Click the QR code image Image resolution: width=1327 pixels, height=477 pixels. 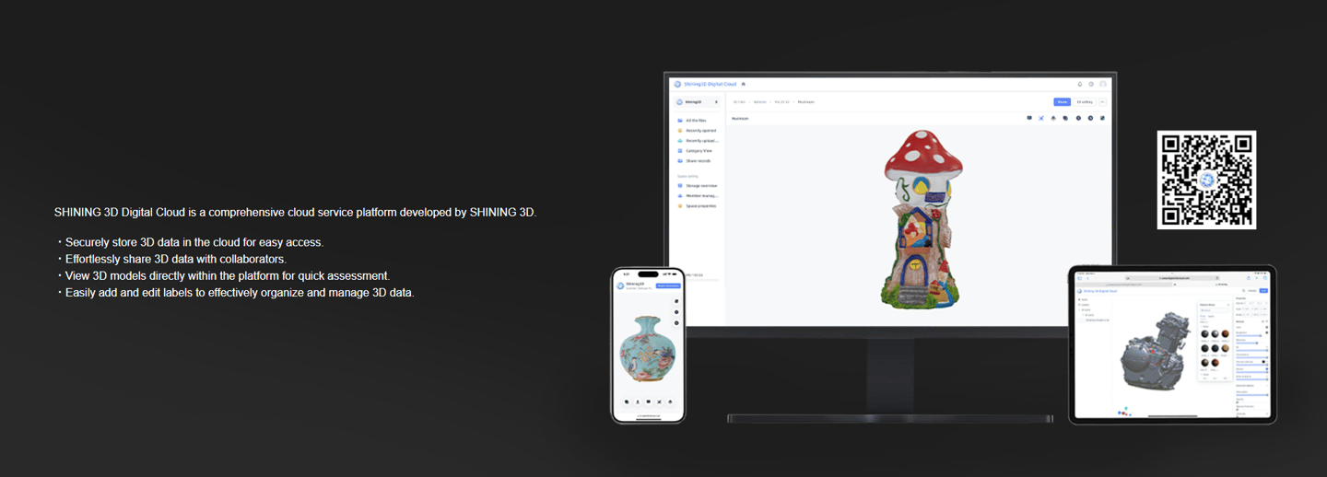tap(1206, 180)
